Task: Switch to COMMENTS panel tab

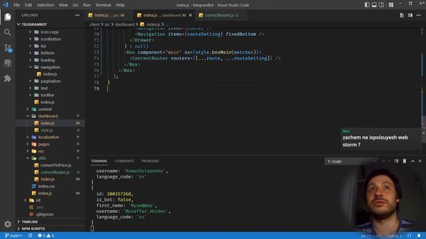Action: point(124,161)
